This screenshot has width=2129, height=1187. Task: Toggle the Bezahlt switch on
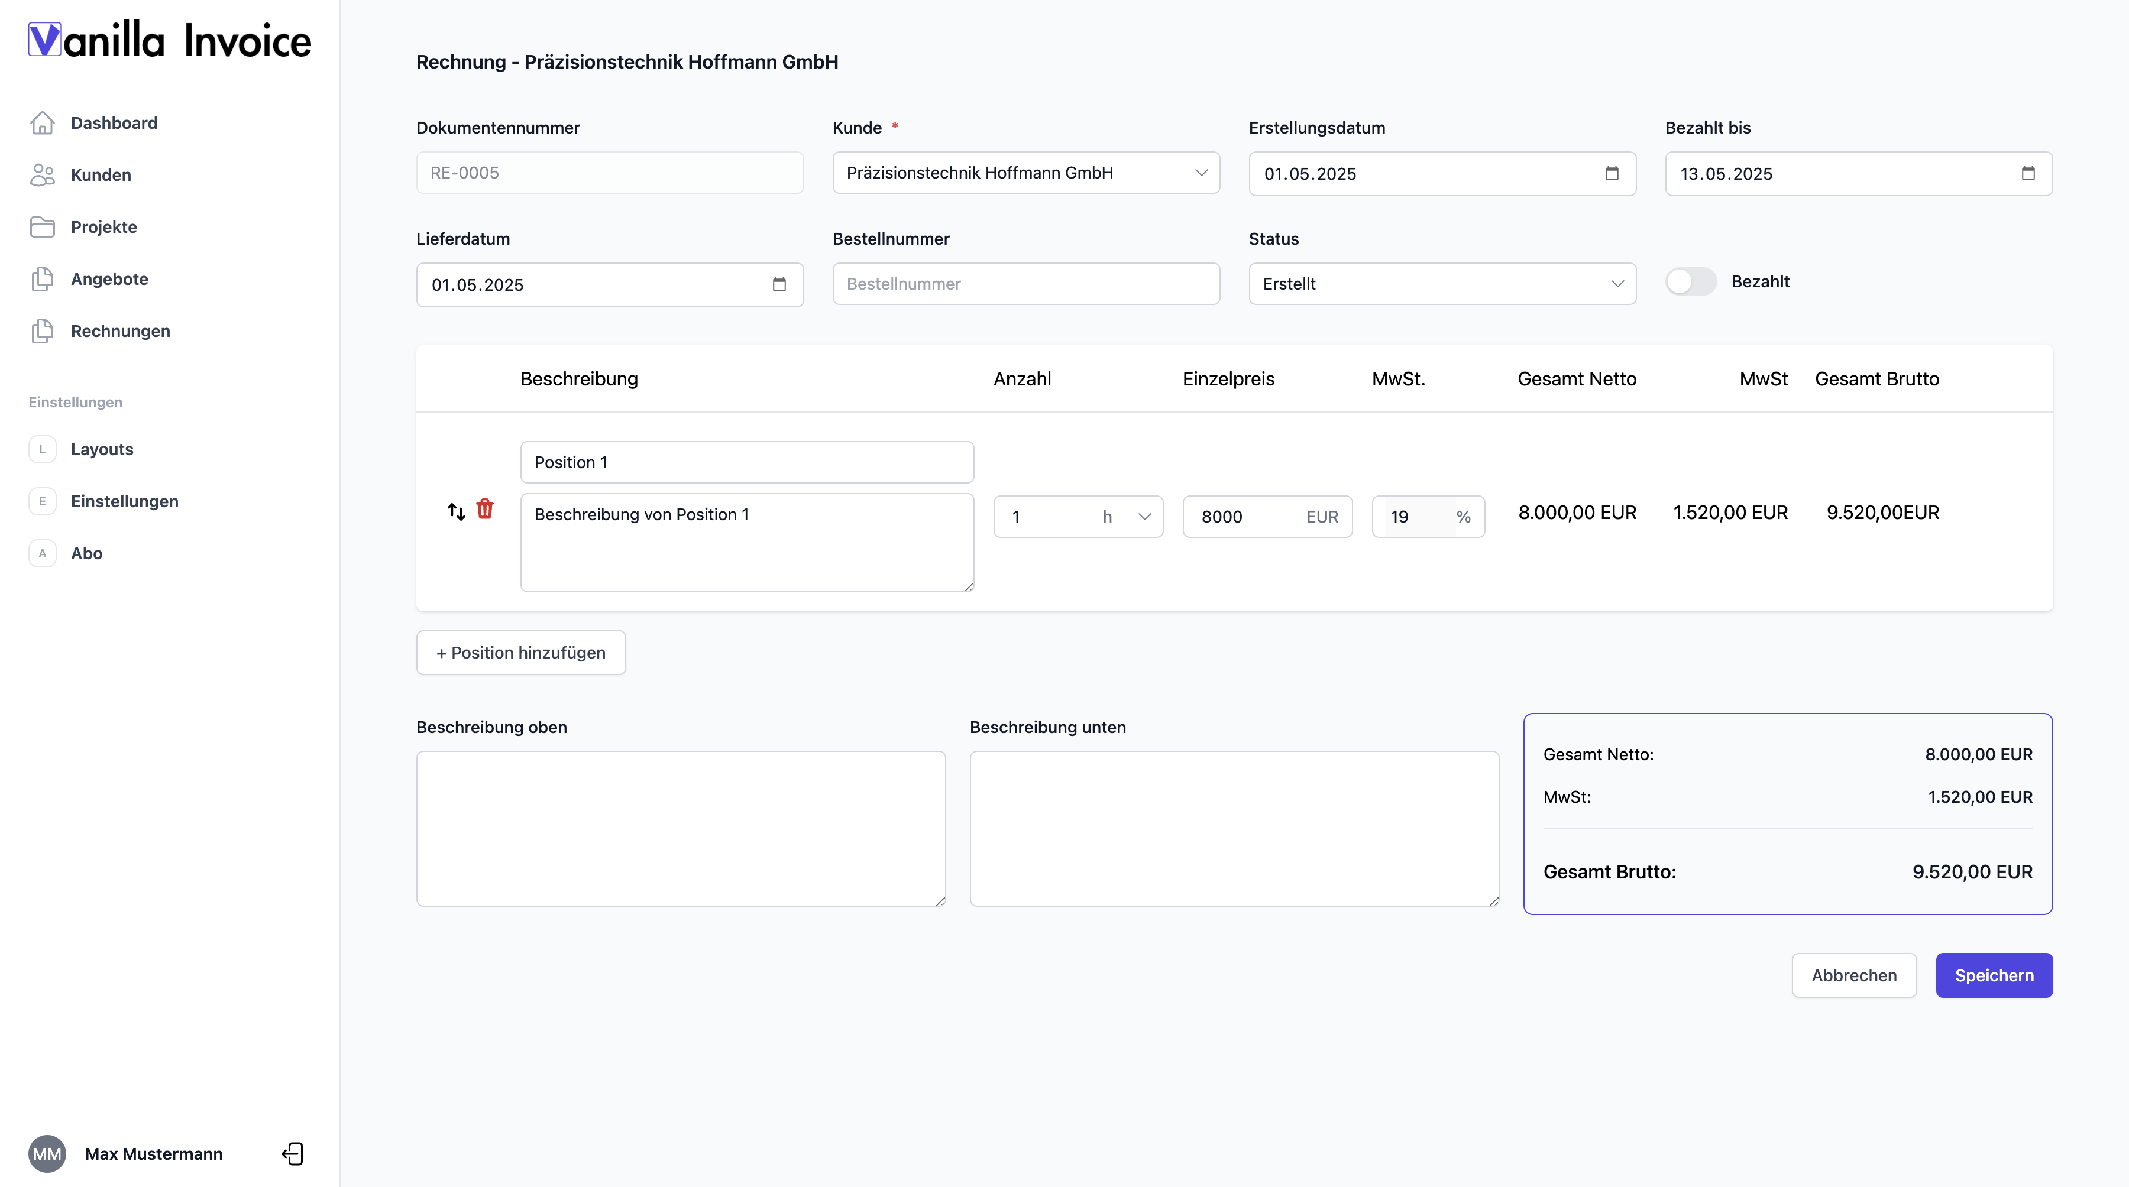coord(1691,281)
